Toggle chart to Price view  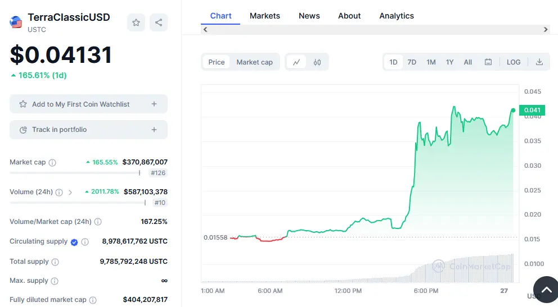click(x=217, y=62)
